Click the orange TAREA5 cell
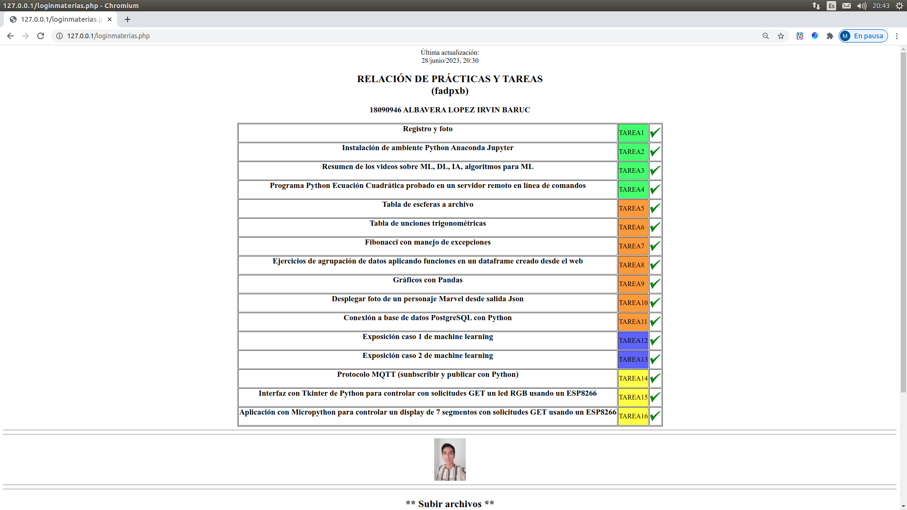The image size is (907, 510). point(633,208)
